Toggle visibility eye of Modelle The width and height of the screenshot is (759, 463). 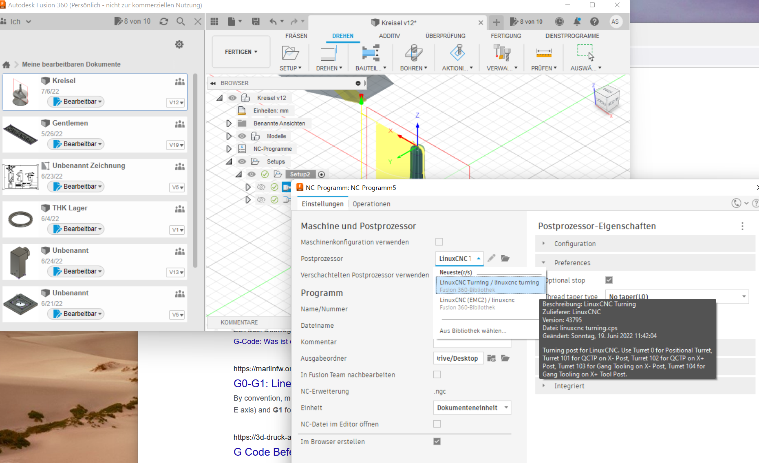242,136
